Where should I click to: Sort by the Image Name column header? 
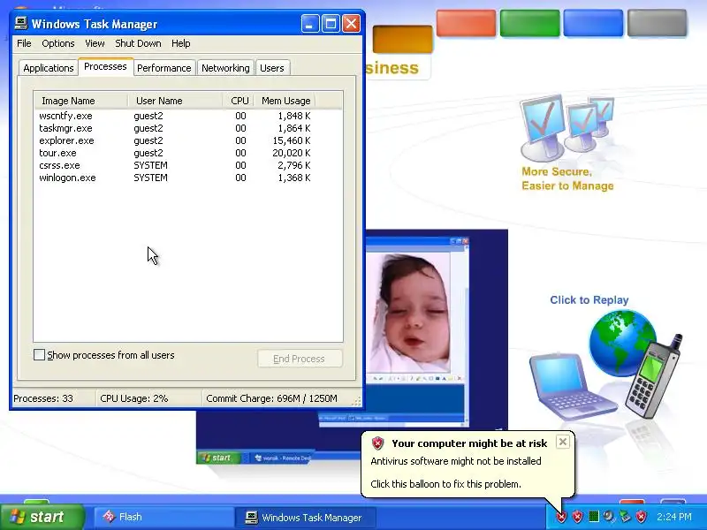click(81, 101)
